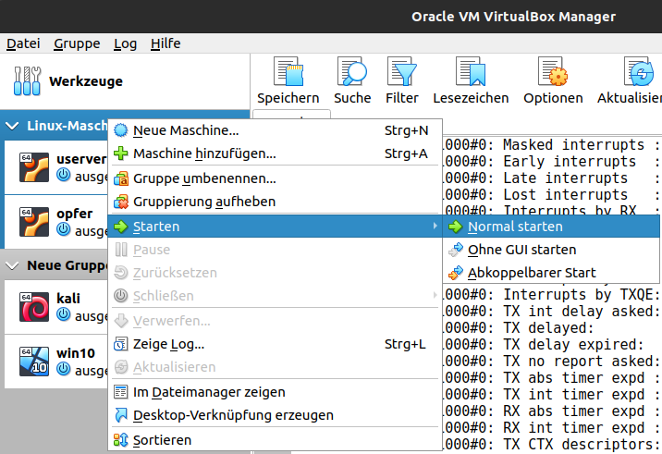Open the Hilfe menu
This screenshot has height=454, width=662.
pos(165,43)
